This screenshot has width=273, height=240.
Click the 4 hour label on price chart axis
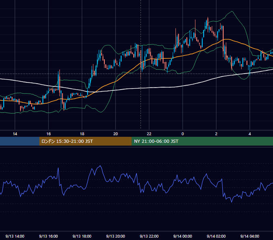[250, 134]
